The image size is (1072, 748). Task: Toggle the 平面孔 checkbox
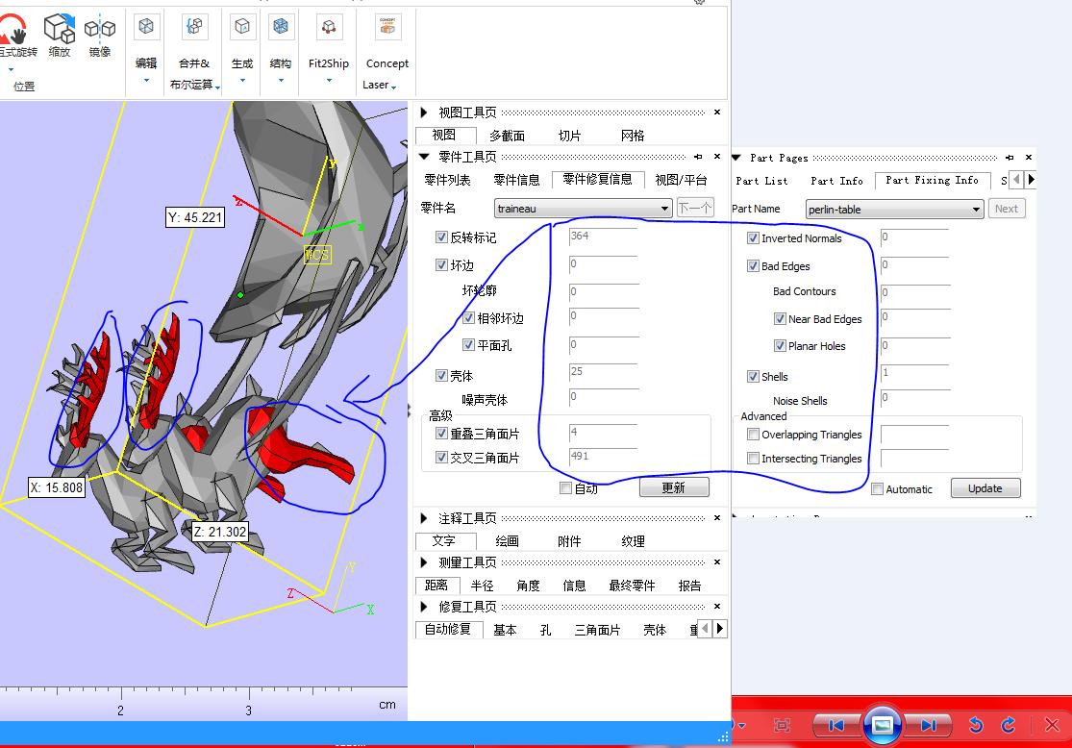point(468,344)
